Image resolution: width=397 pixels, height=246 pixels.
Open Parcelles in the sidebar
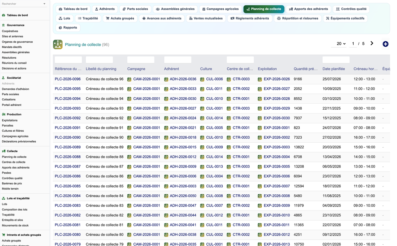[x=8, y=125]
